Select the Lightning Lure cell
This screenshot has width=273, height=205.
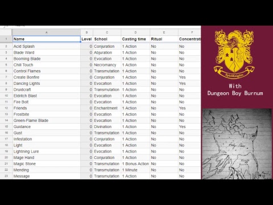pyautogui.click(x=47, y=151)
